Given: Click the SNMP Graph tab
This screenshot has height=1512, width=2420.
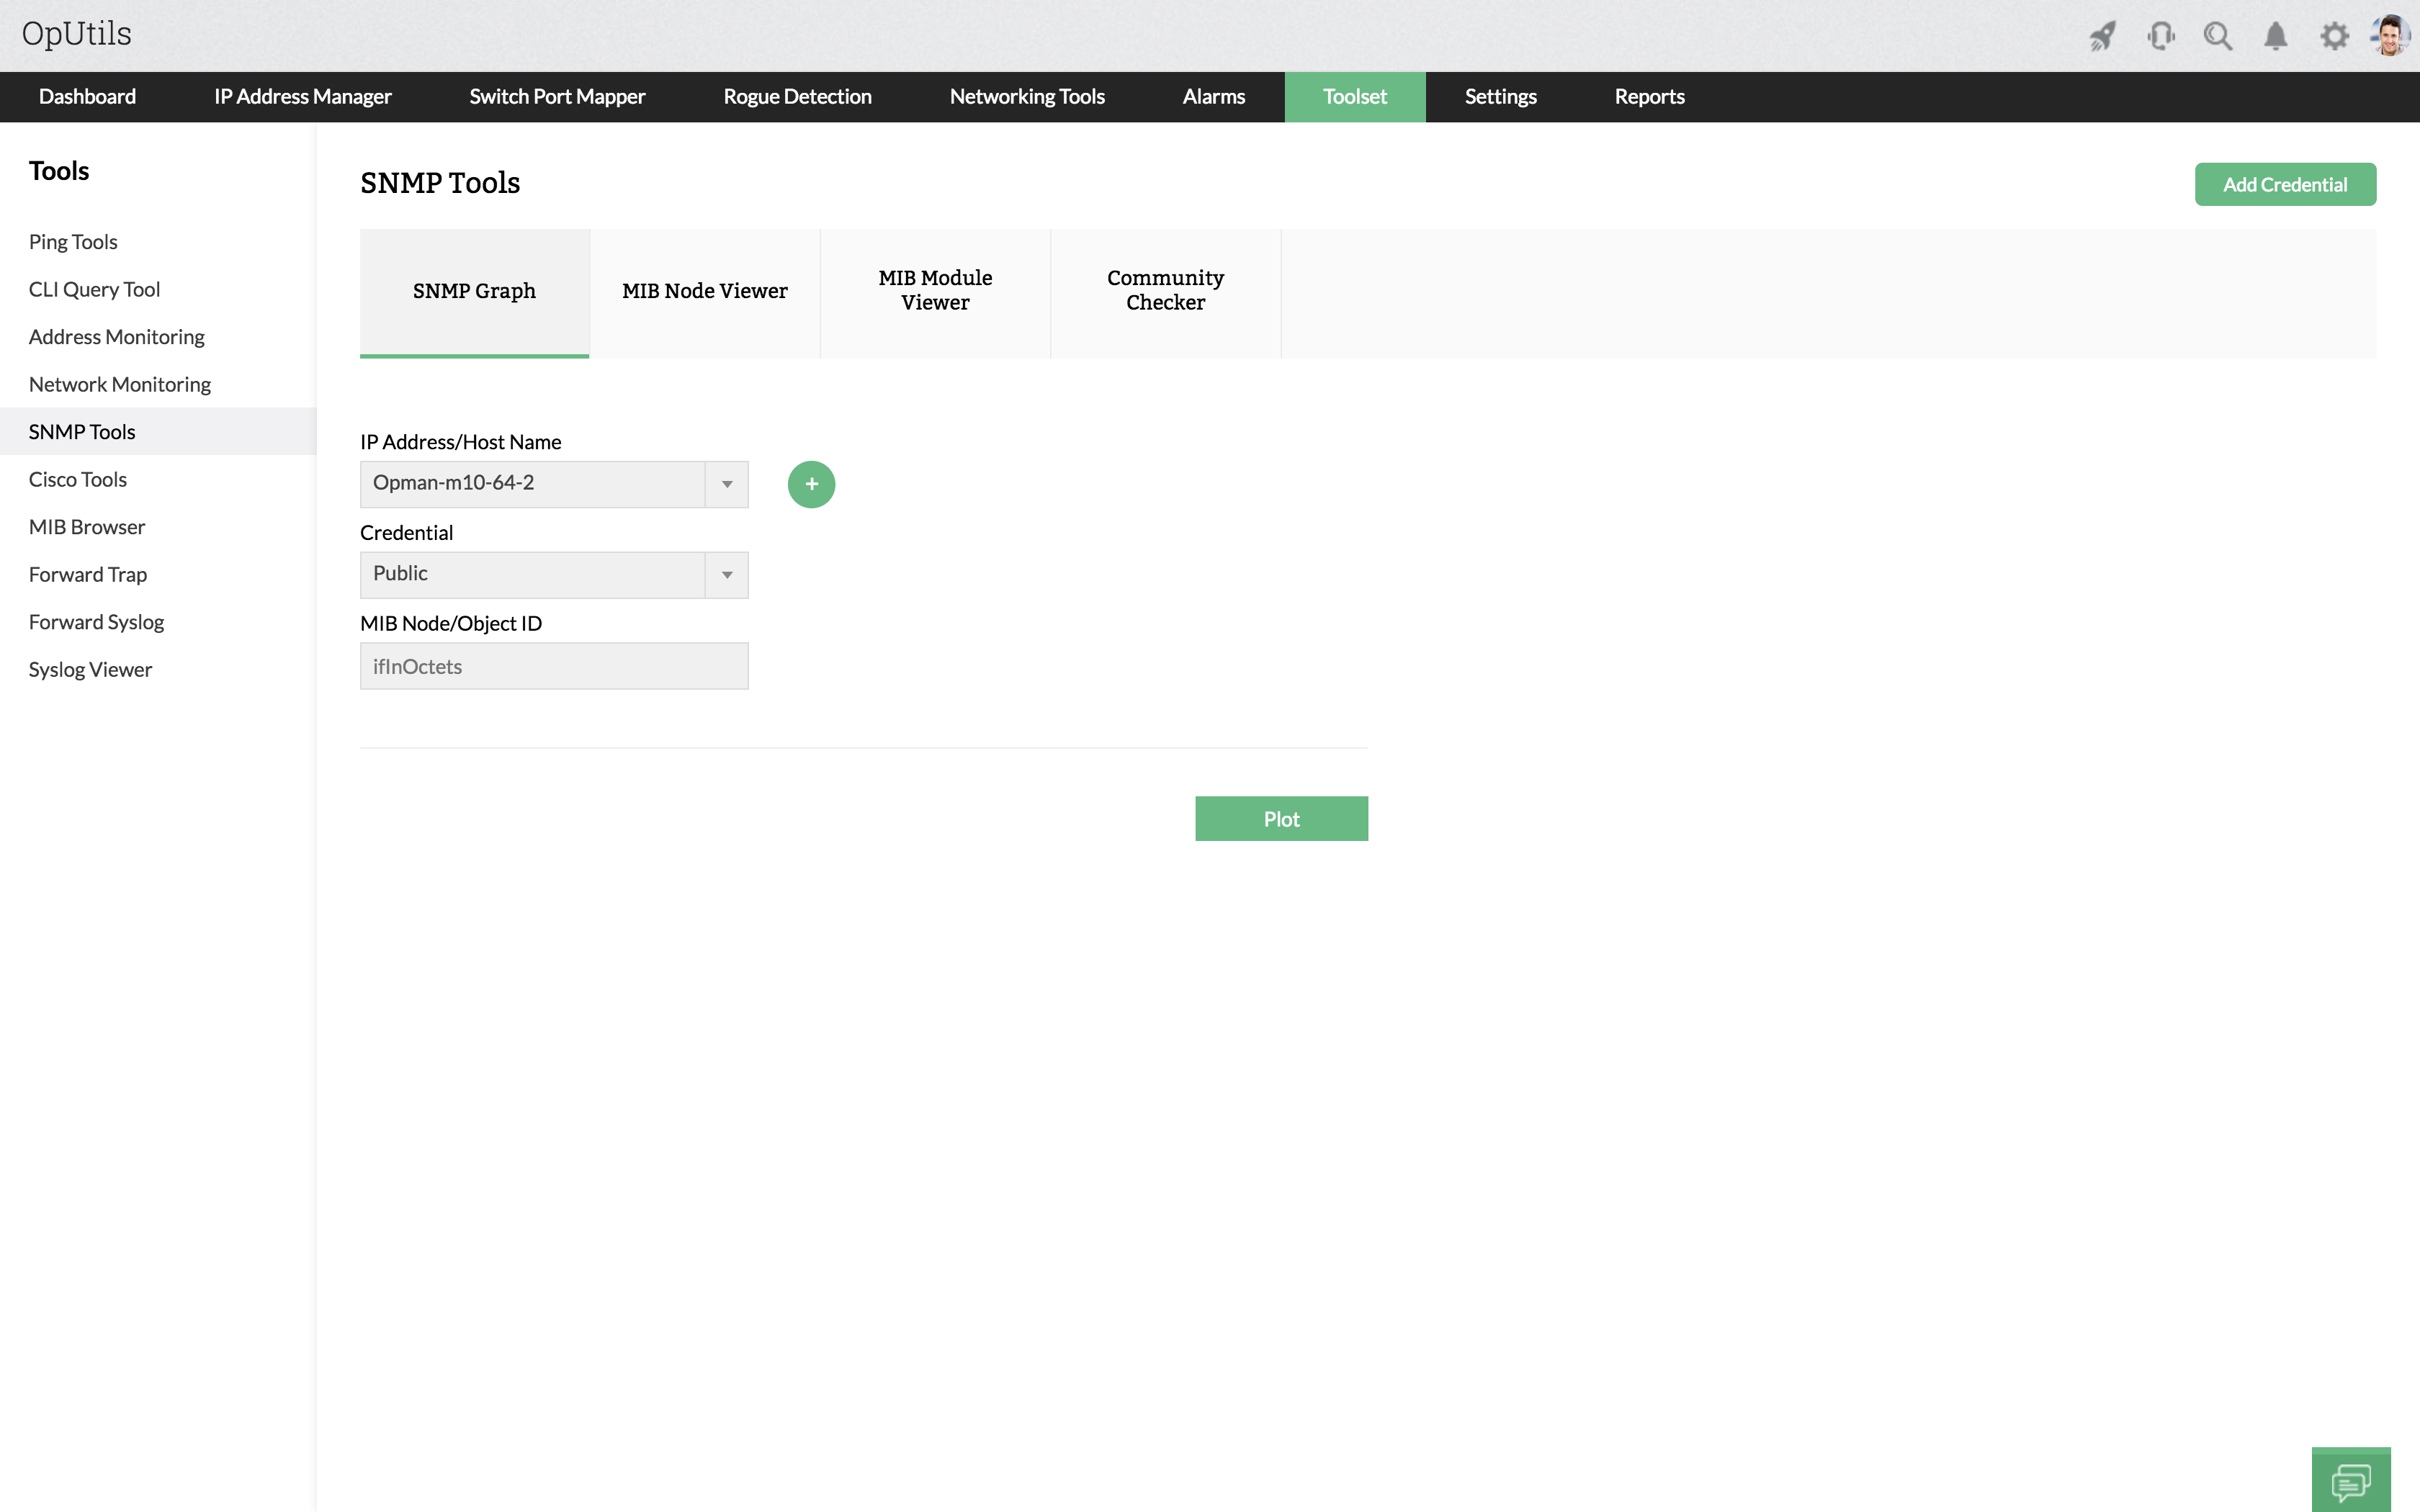Looking at the screenshot, I should coord(474,291).
